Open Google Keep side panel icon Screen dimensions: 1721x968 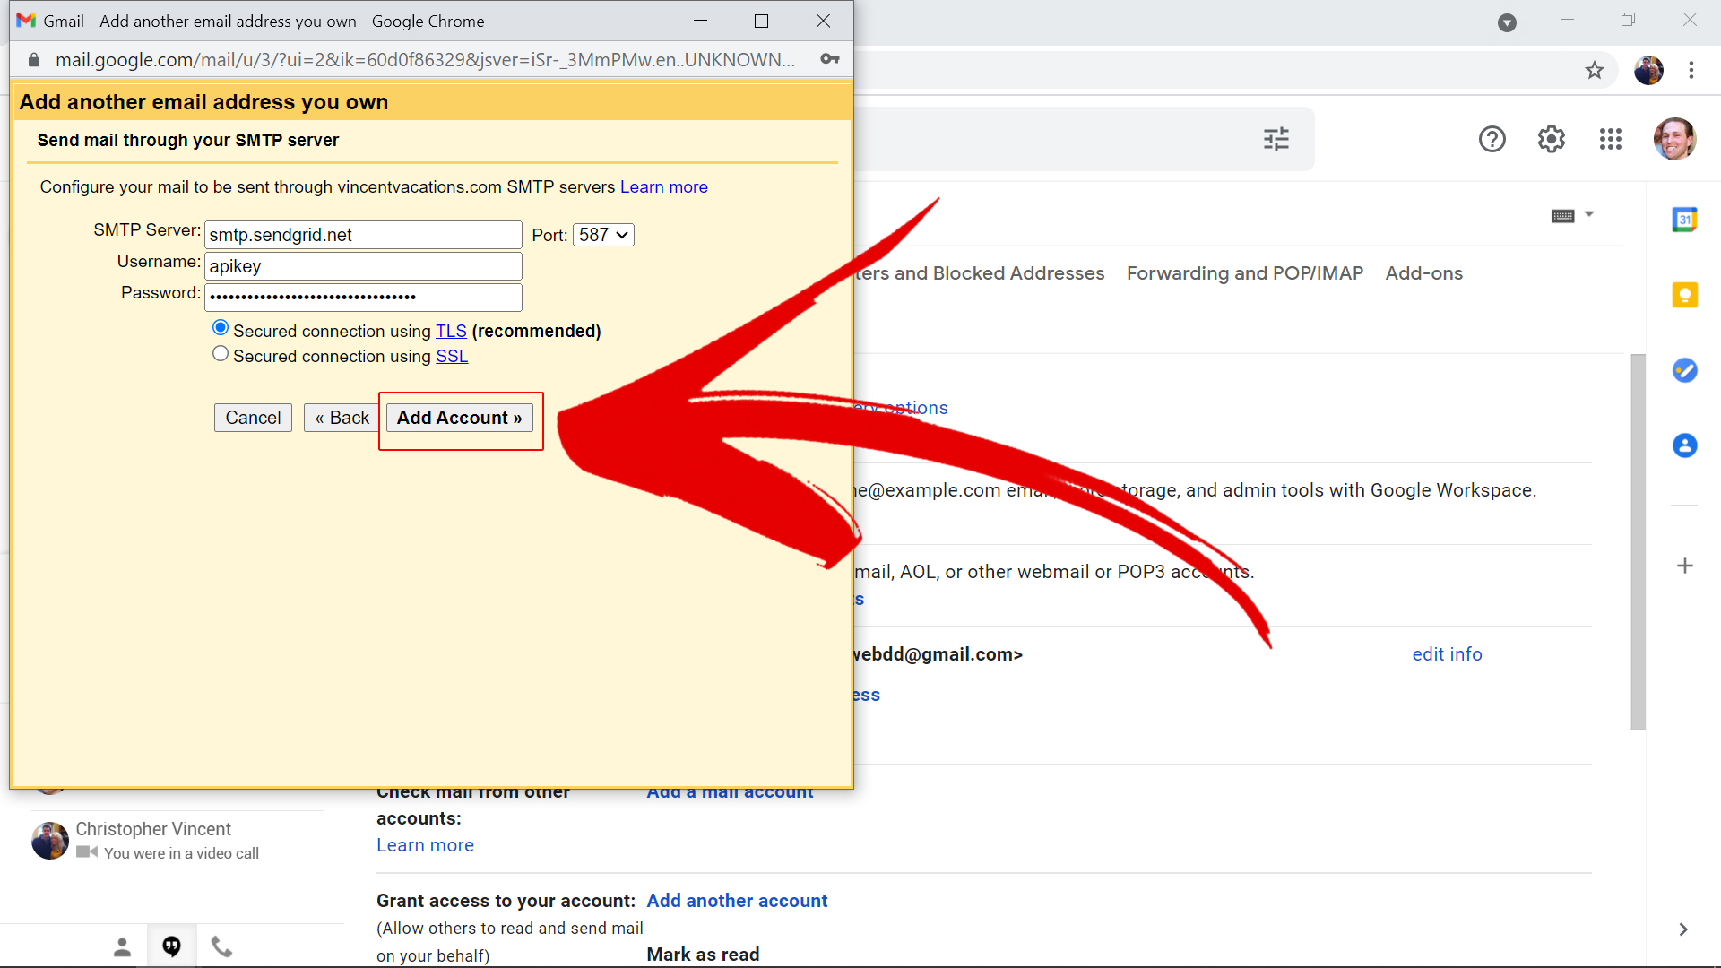pos(1684,295)
